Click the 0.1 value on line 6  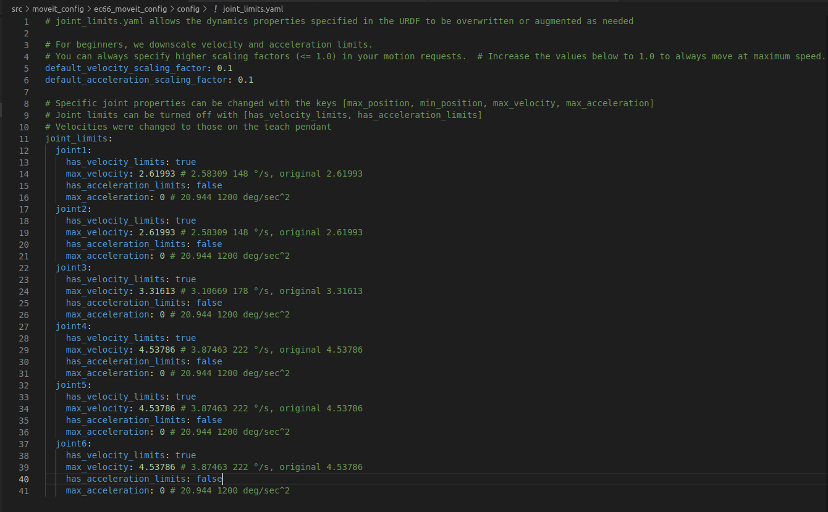click(246, 80)
